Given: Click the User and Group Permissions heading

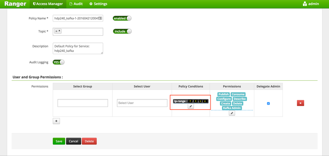Looking at the screenshot, I should (38, 77).
